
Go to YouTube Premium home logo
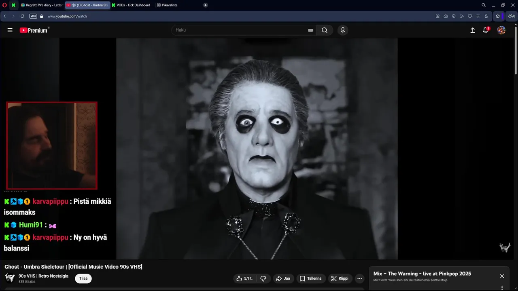[34, 30]
